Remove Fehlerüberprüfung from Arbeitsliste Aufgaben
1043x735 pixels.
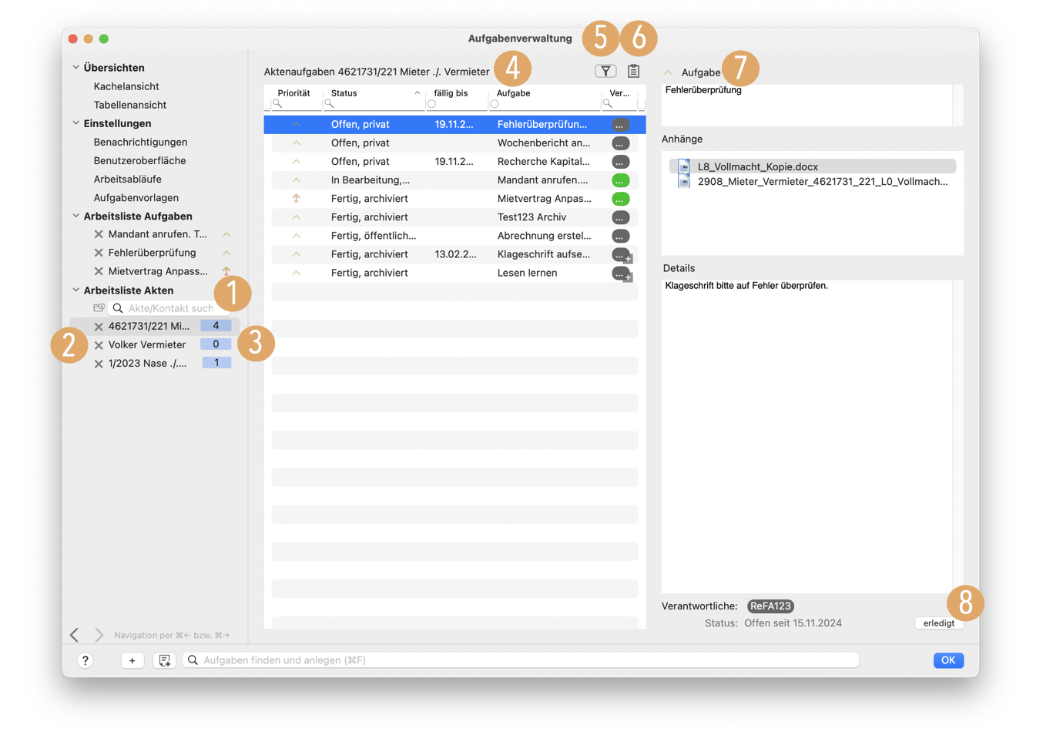pos(99,253)
